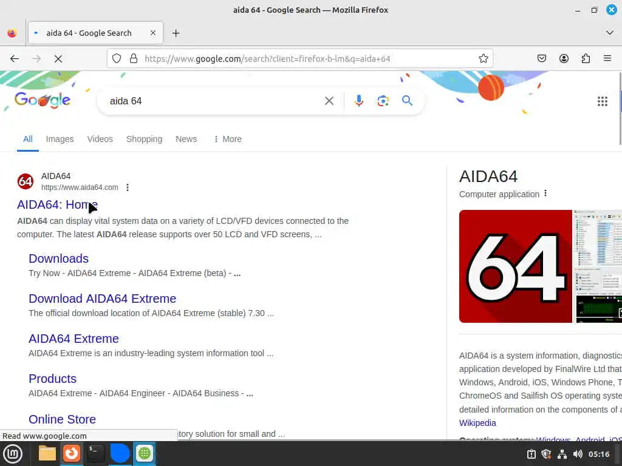The height and width of the screenshot is (466, 622).
Task: Open the Terminal from taskbar
Action: [95, 453]
